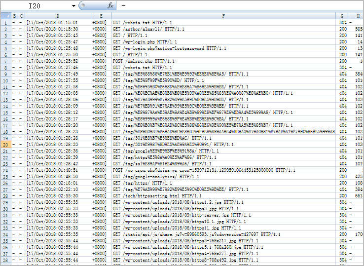
Task: Select column H header
Action: 357,16
